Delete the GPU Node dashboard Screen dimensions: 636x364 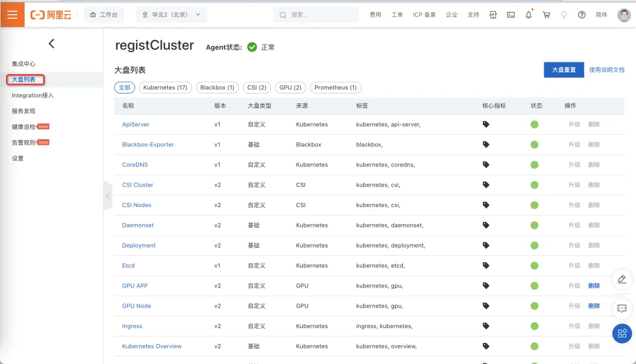click(594, 306)
